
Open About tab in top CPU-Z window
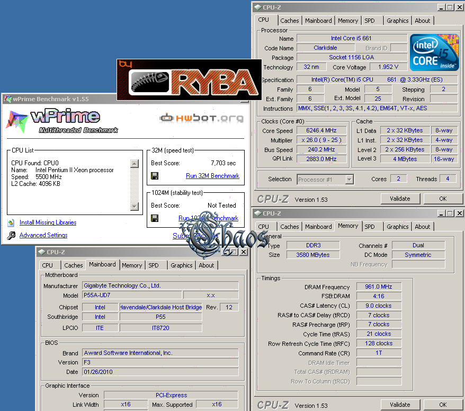[422, 21]
